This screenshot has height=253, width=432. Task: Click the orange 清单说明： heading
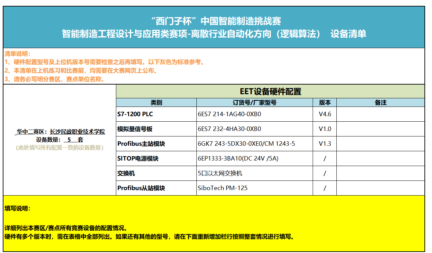click(18, 54)
